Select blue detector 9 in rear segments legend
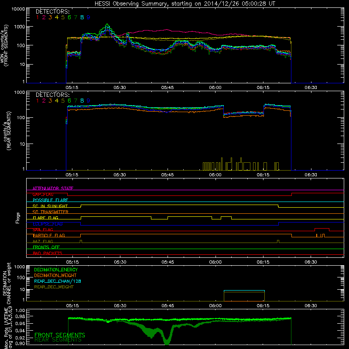 click(x=89, y=101)
